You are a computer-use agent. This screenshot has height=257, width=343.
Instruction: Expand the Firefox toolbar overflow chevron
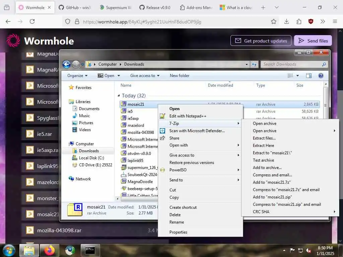click(323, 21)
